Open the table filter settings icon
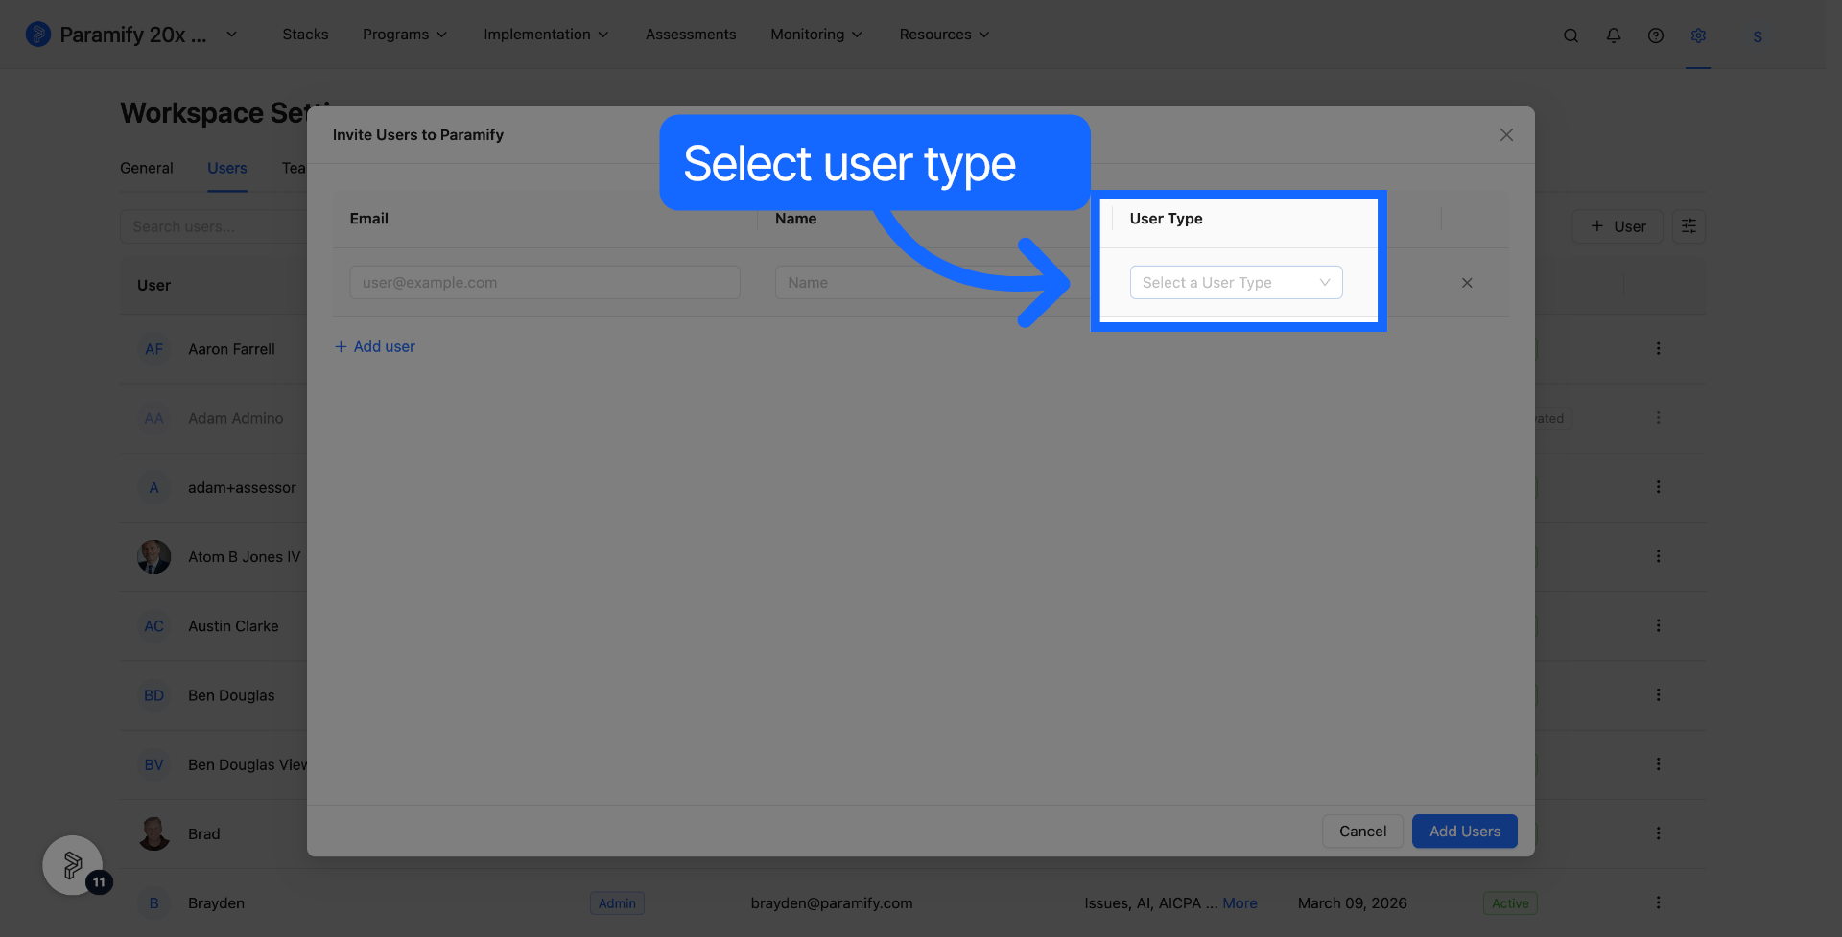 pos(1688,226)
